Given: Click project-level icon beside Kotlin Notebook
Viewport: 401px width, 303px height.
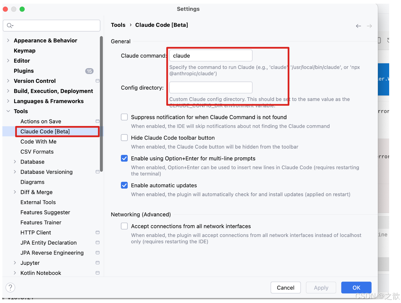Looking at the screenshot, I should point(97,273).
